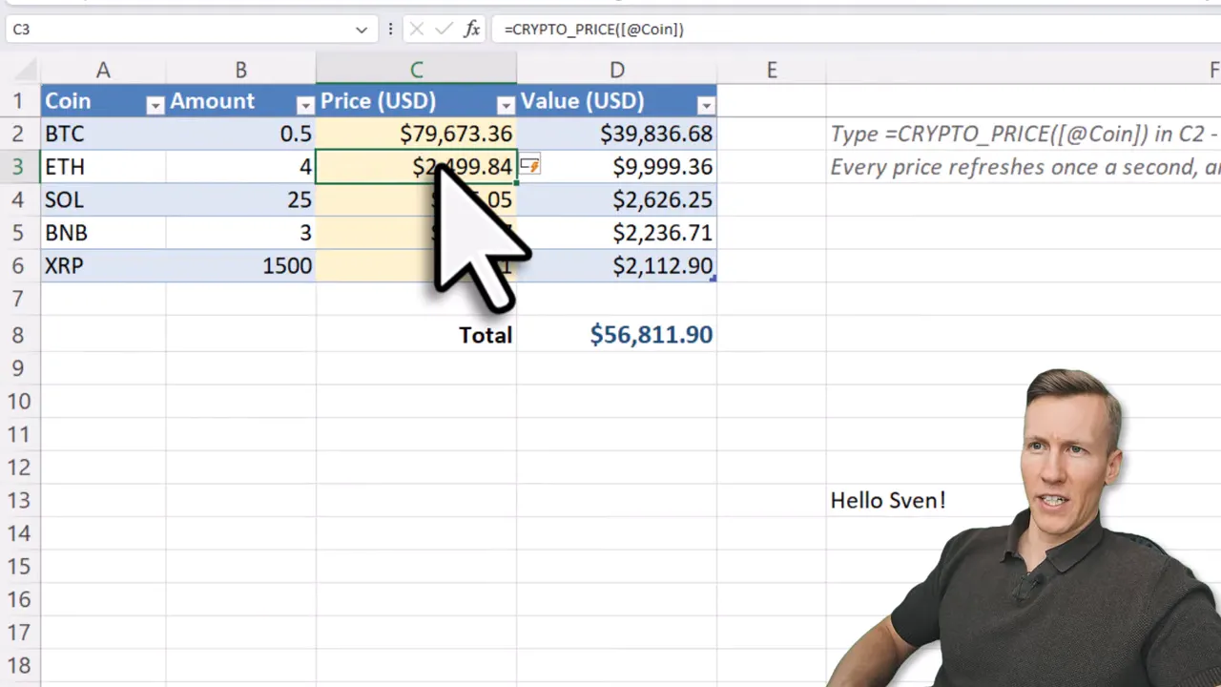Click the Cancel formula X icon
The image size is (1221, 687).
(x=416, y=30)
